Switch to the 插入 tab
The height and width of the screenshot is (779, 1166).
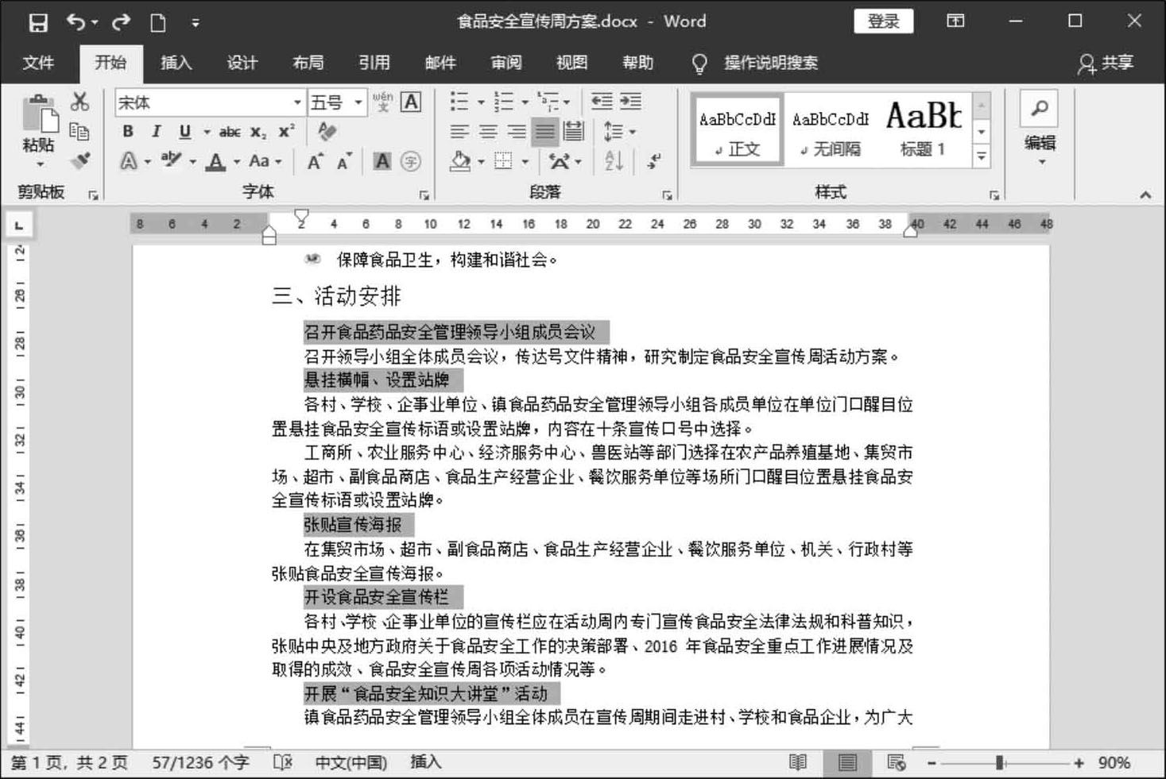pos(176,63)
